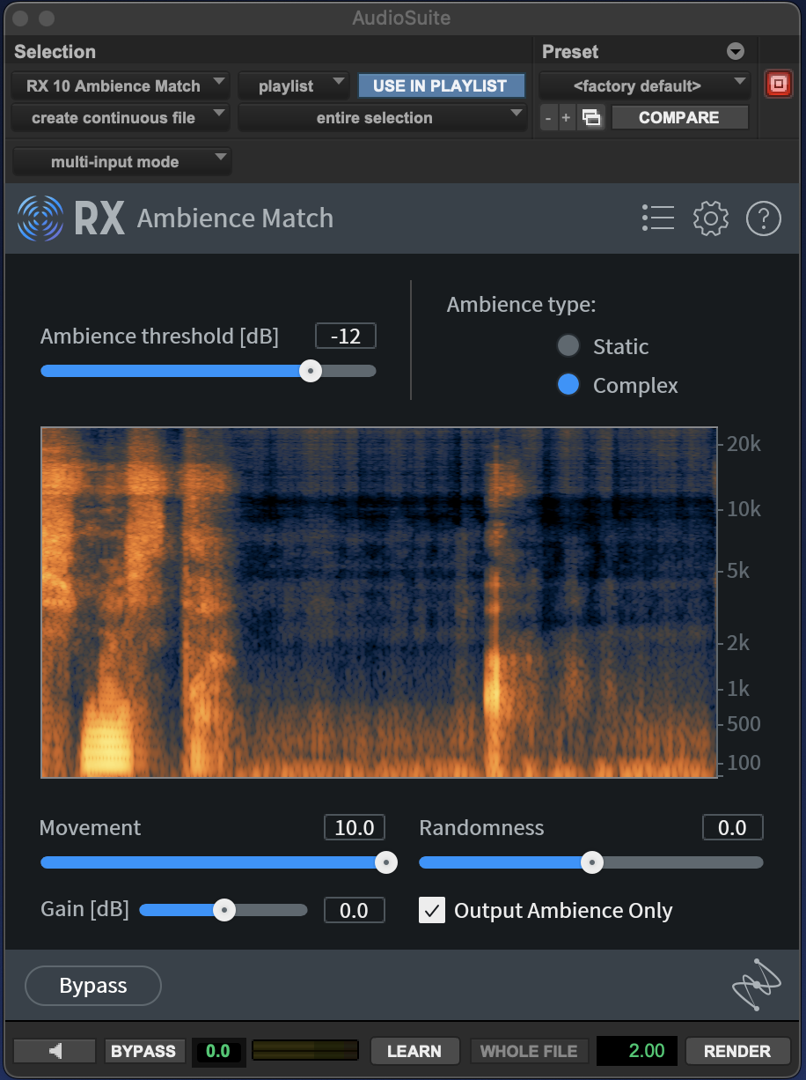Screen dimensions: 806x1080
Task: Toggle Output Ambience Only checkbox
Action: pyautogui.click(x=432, y=910)
